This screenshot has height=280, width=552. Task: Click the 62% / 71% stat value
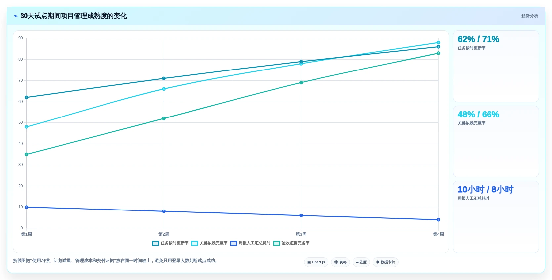coord(478,39)
